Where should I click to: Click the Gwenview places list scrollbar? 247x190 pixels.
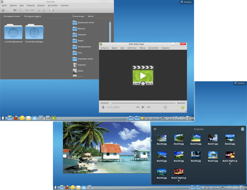click(110, 31)
